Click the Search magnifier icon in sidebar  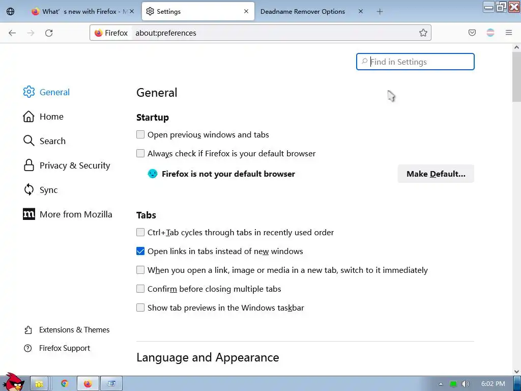[28, 141]
